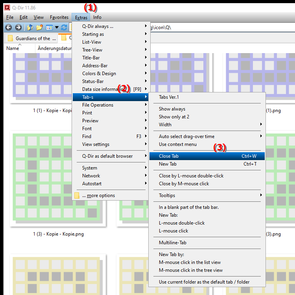Click Use current folder as default tab
This screenshot has height=295, width=295.
click(x=207, y=282)
